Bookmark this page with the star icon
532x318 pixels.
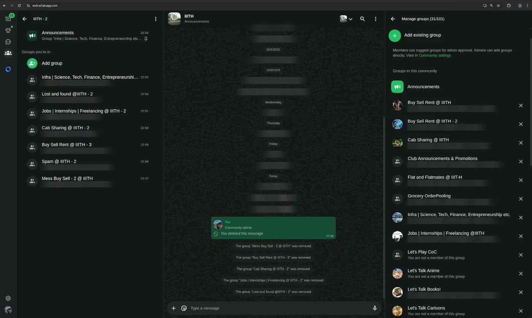(498, 5)
